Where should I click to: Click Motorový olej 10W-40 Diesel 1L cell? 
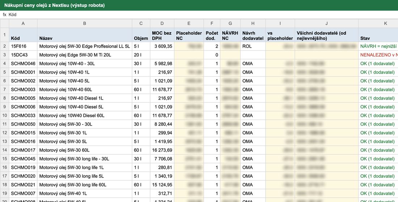tap(85, 98)
